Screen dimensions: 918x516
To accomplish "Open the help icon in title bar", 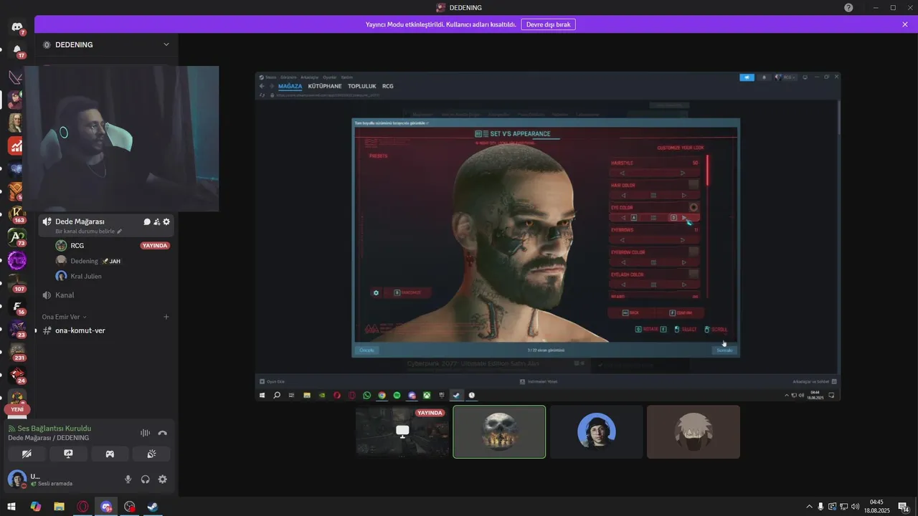I will tap(848, 7).
